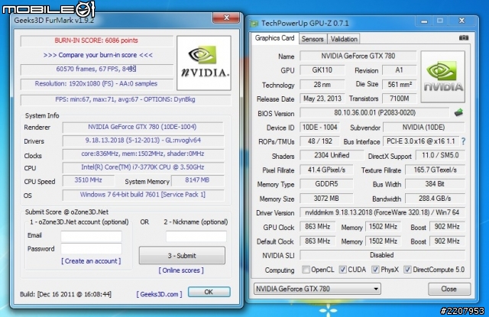489x317 pixels.
Task: Click the NVIDIA logo in GPU-Z
Action: (x=443, y=76)
